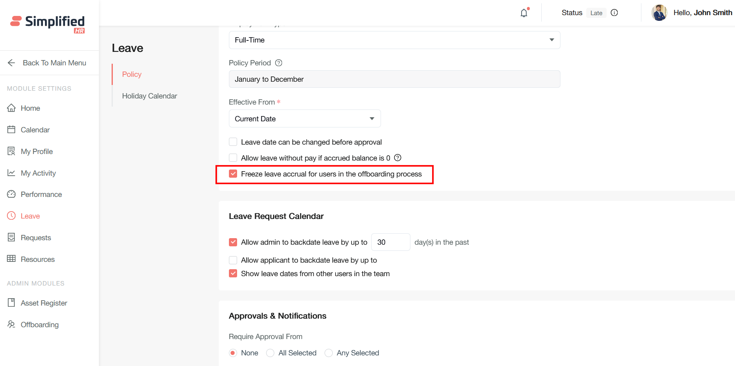Click the Policy Period help icon

click(279, 63)
